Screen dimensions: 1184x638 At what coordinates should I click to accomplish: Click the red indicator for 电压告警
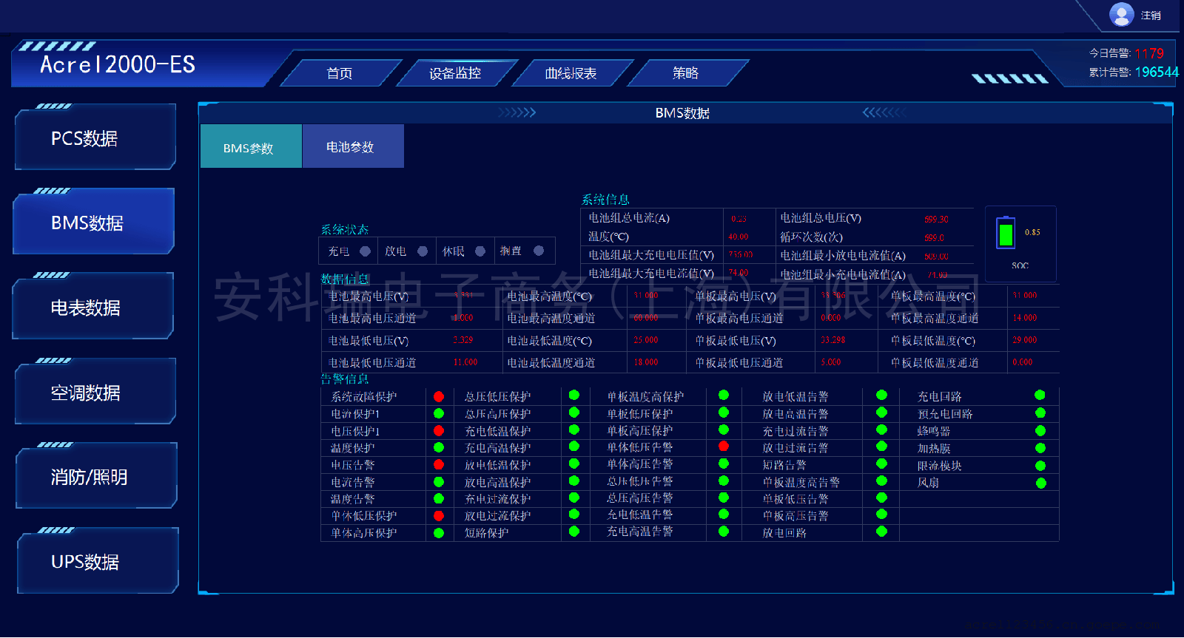(x=439, y=464)
